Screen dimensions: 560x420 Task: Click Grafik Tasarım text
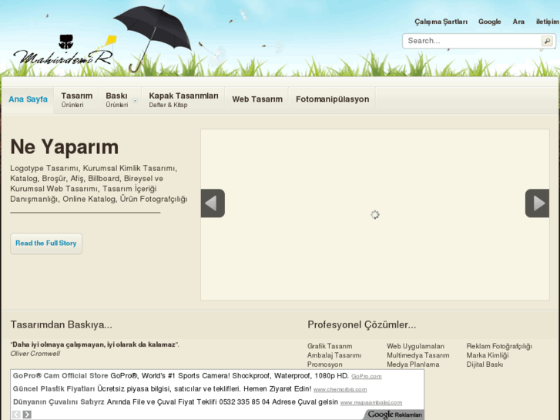(330, 346)
